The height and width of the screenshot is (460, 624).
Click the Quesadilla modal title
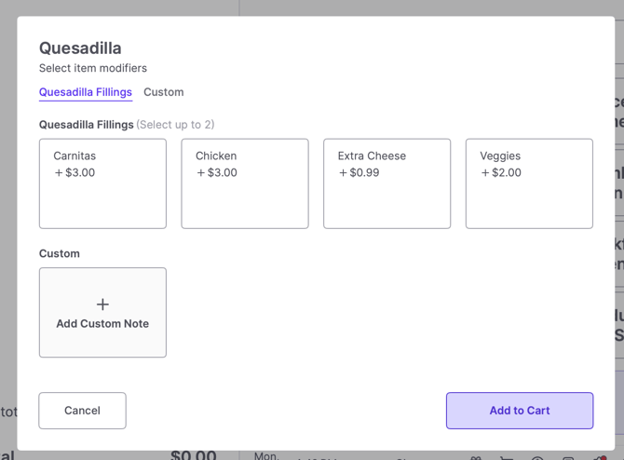[80, 48]
